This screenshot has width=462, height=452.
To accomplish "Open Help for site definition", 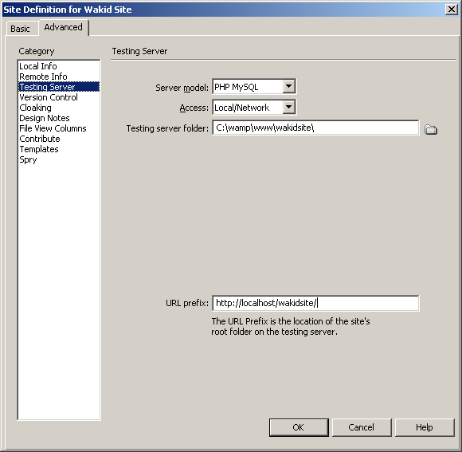I will point(425,427).
